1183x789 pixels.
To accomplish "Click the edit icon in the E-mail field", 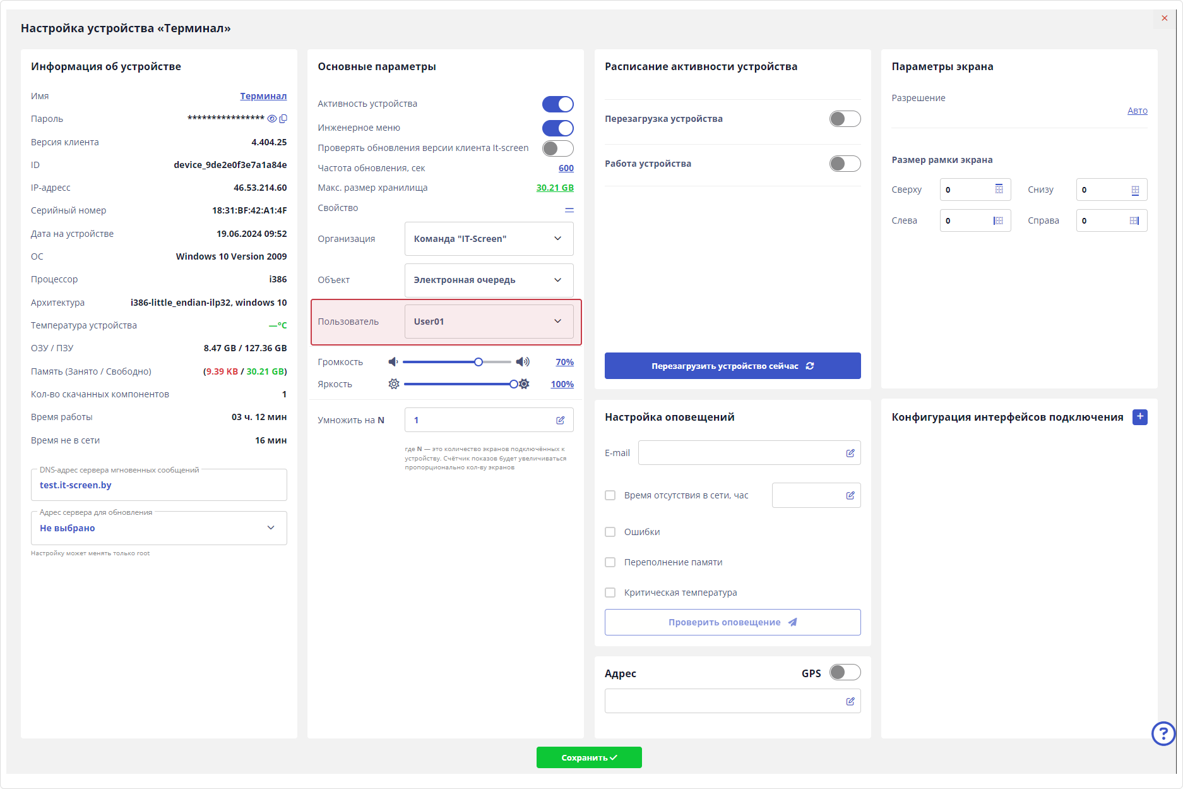I will click(x=850, y=453).
